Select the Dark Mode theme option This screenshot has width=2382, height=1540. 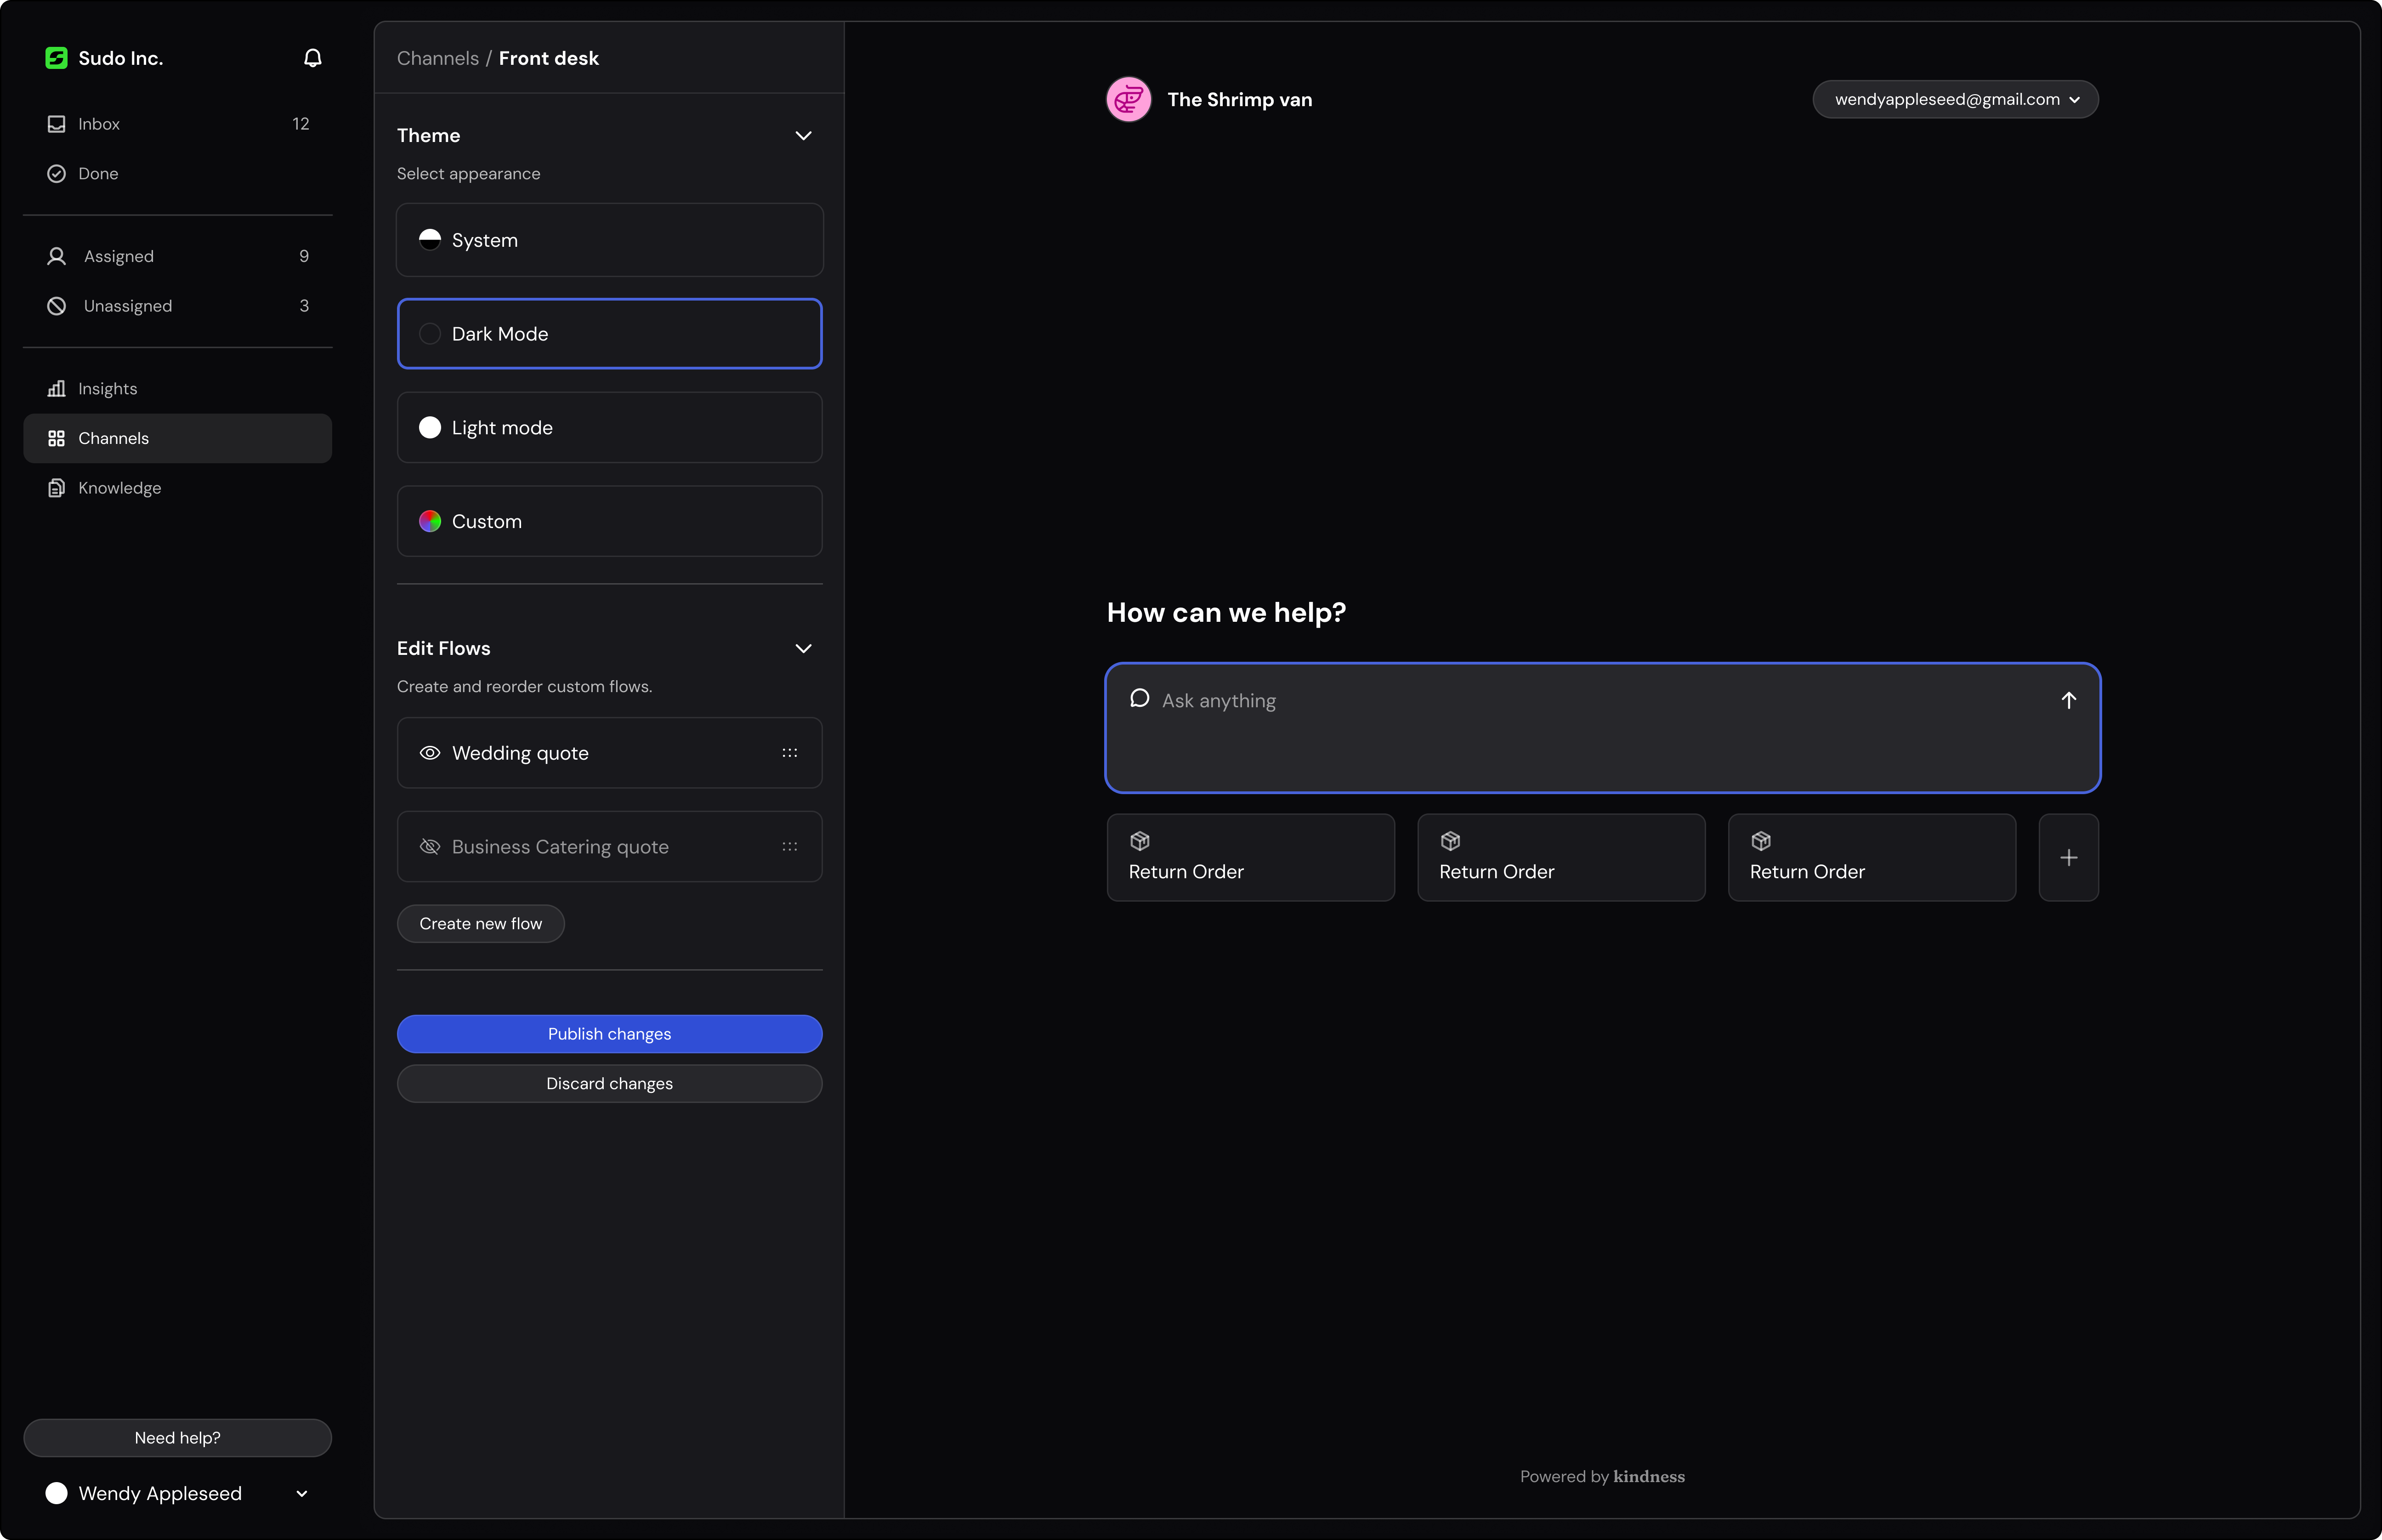tap(610, 334)
